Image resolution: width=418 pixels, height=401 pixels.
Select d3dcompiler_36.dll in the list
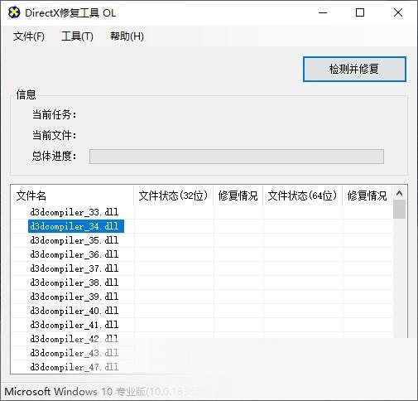tap(74, 254)
